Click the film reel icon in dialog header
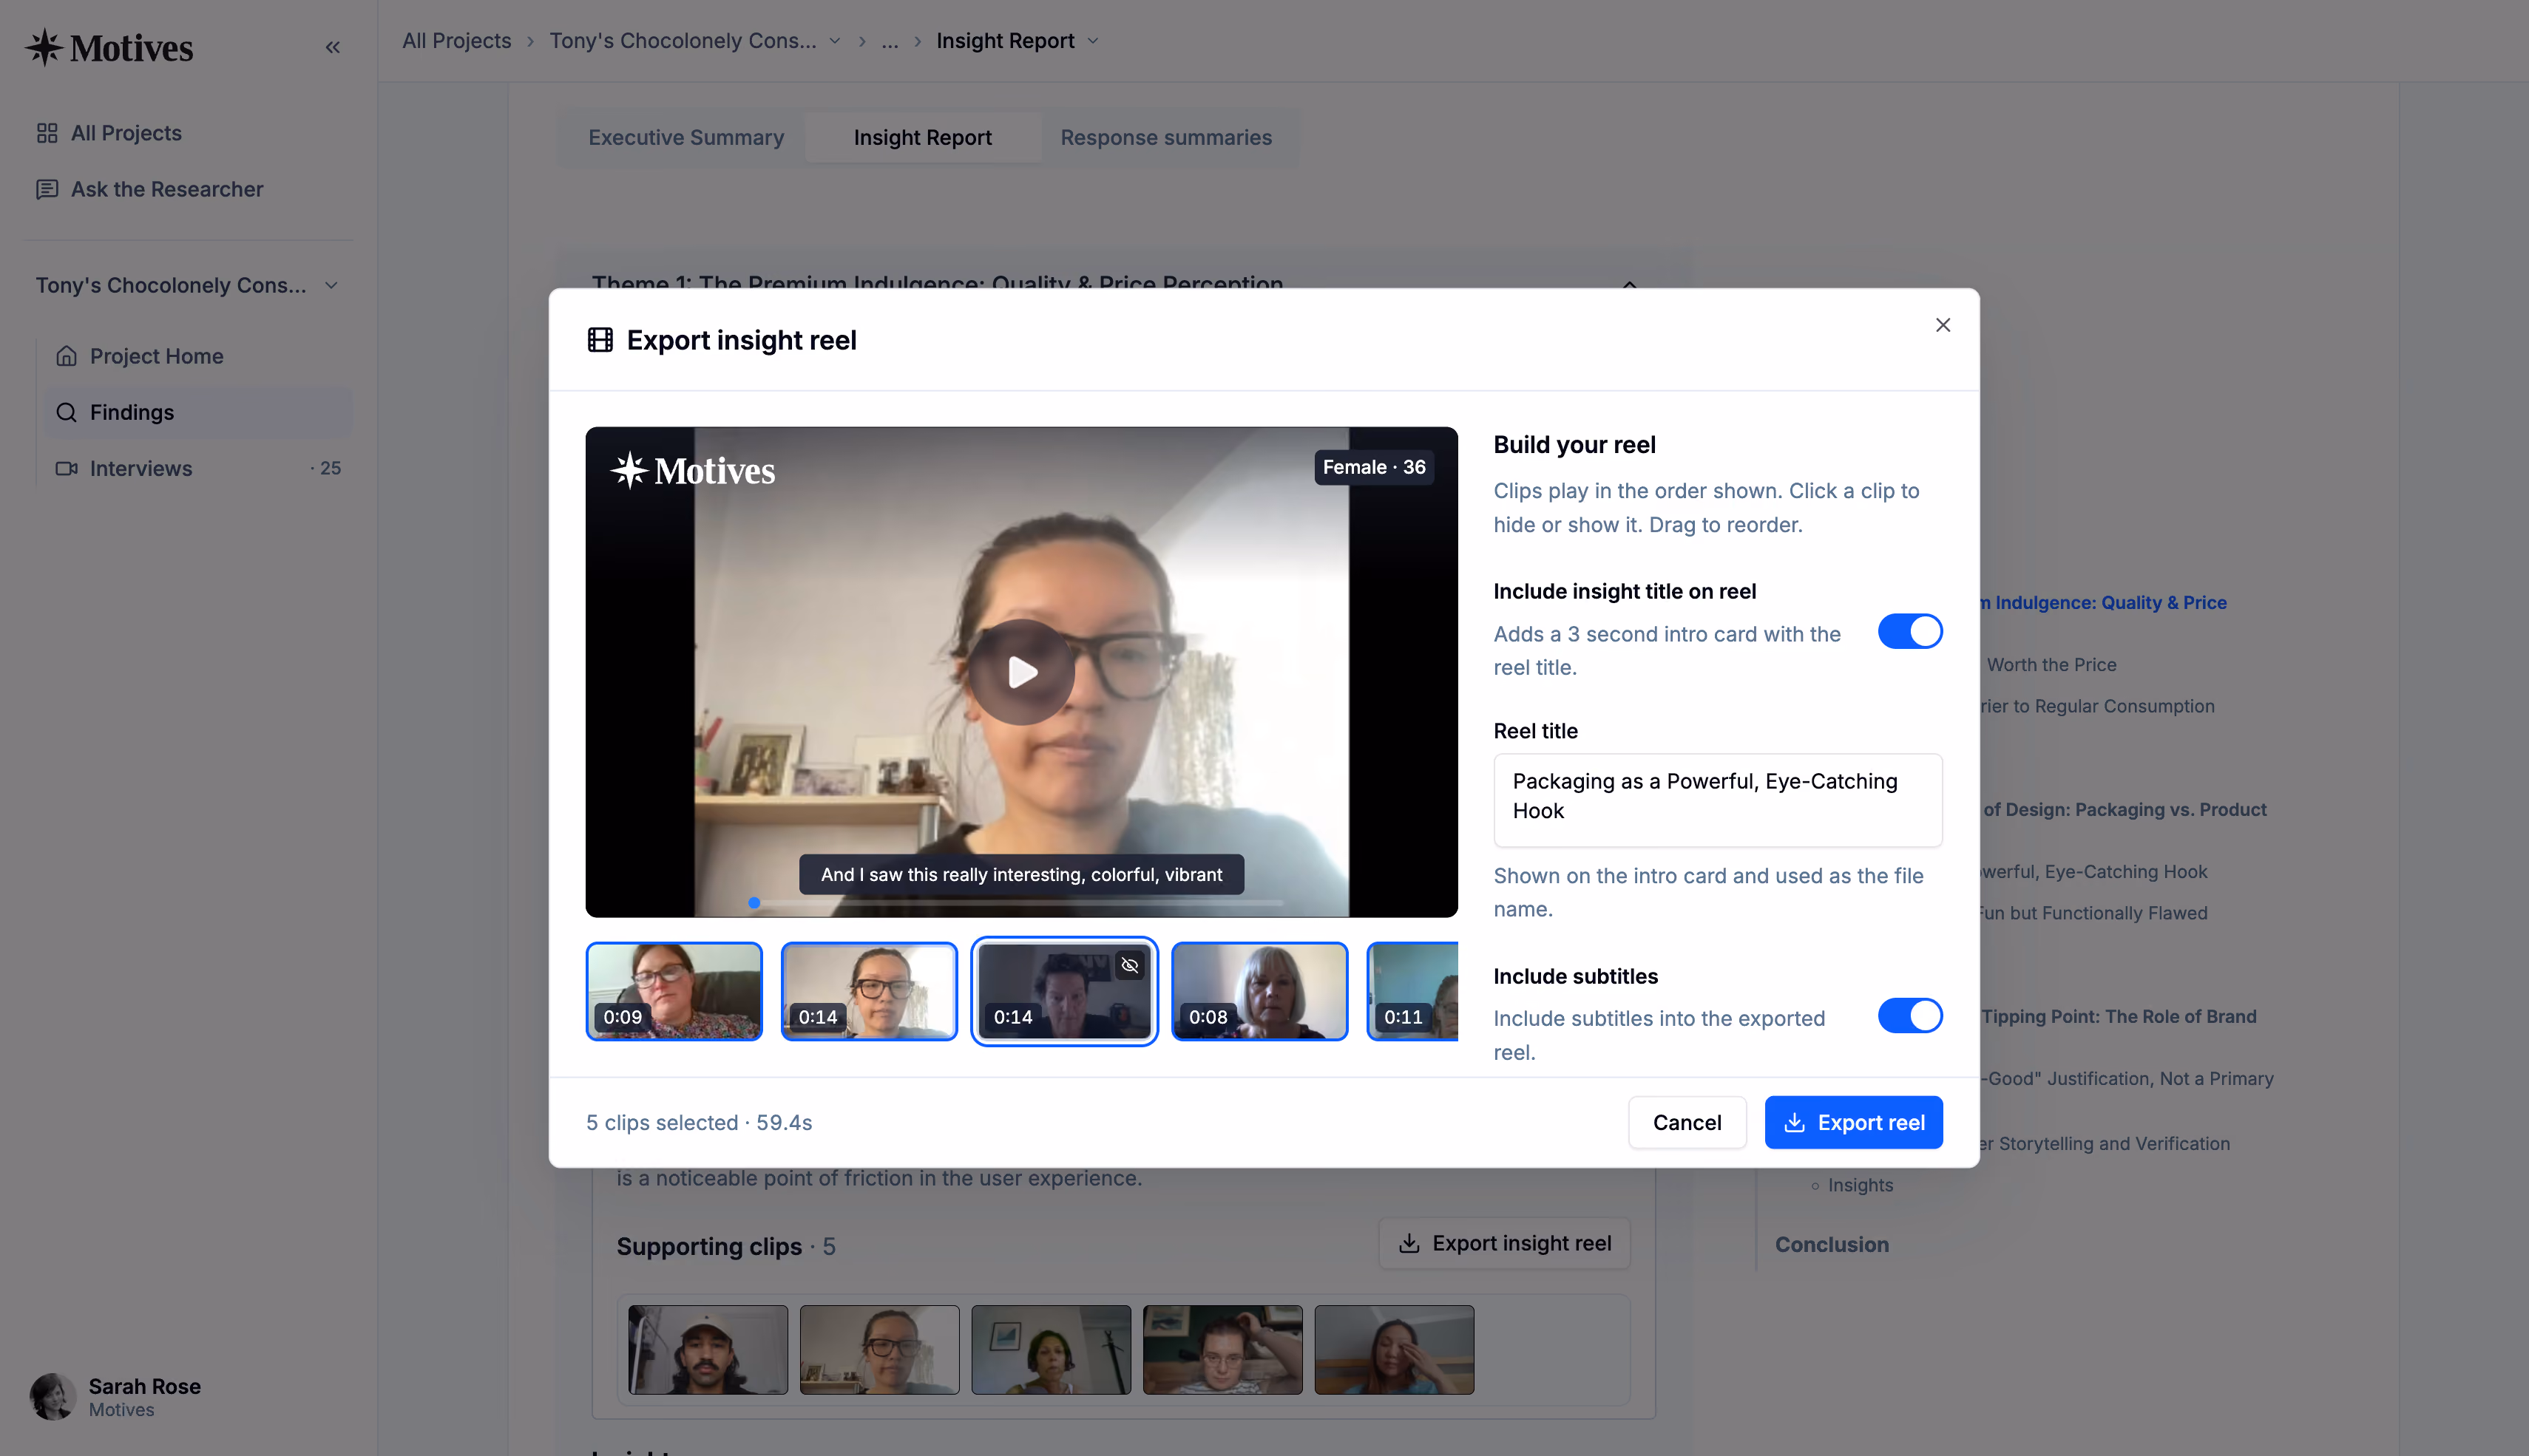 [599, 340]
